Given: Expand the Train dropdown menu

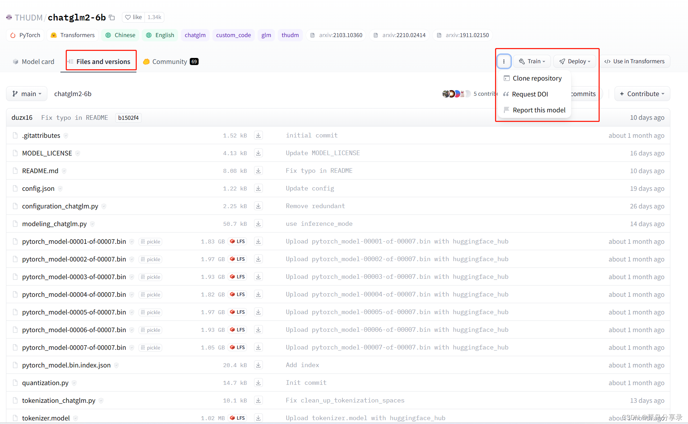Looking at the screenshot, I should pos(533,61).
